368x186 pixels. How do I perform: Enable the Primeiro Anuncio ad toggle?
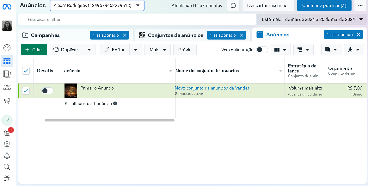[47, 91]
